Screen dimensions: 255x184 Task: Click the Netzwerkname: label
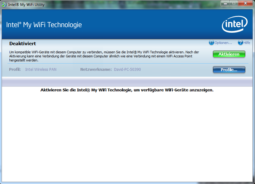point(96,70)
